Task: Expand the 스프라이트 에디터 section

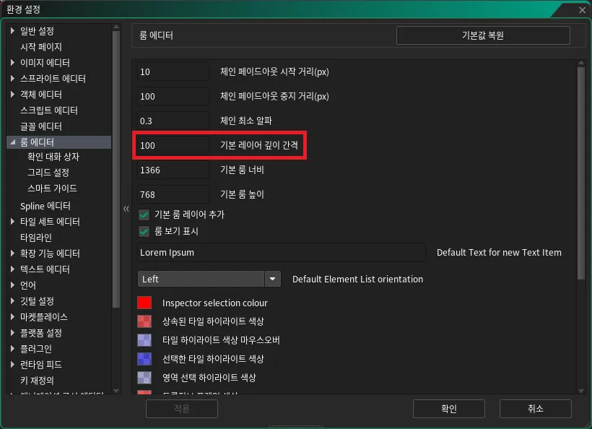Action: [13, 78]
